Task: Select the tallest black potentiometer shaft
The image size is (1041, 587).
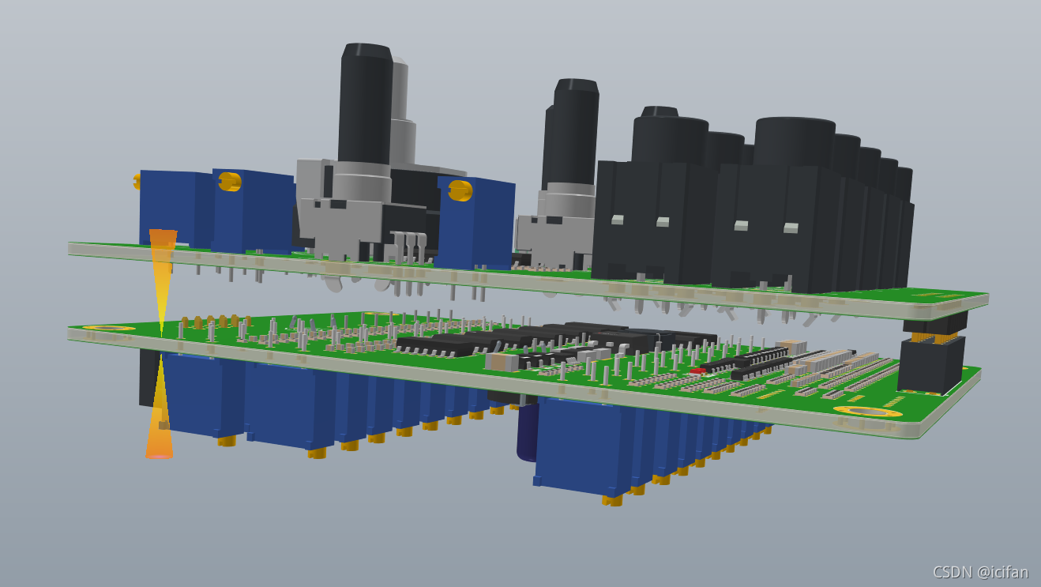Action: coord(366,104)
